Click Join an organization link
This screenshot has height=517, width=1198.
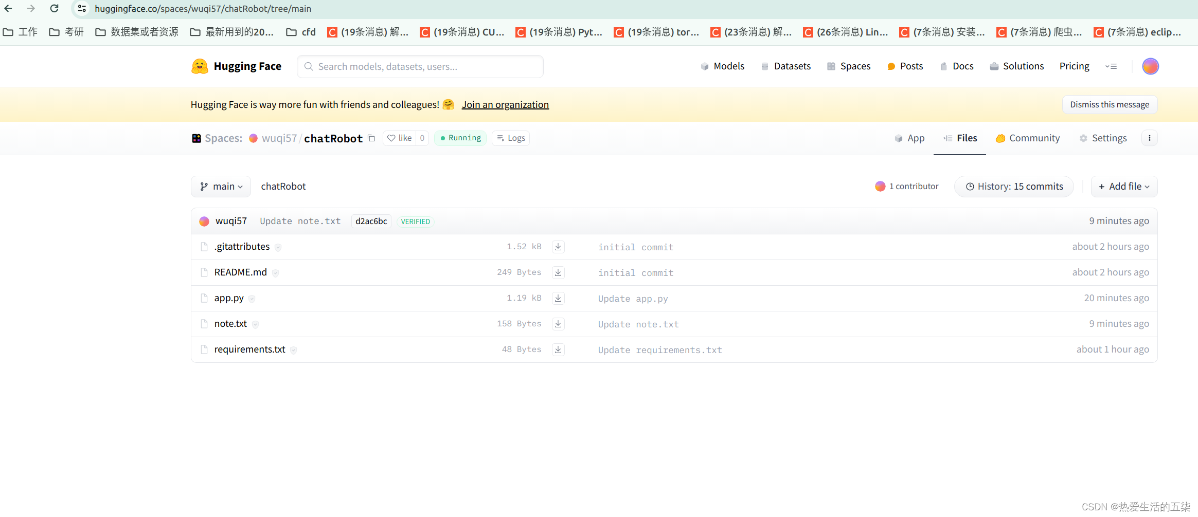[505, 104]
